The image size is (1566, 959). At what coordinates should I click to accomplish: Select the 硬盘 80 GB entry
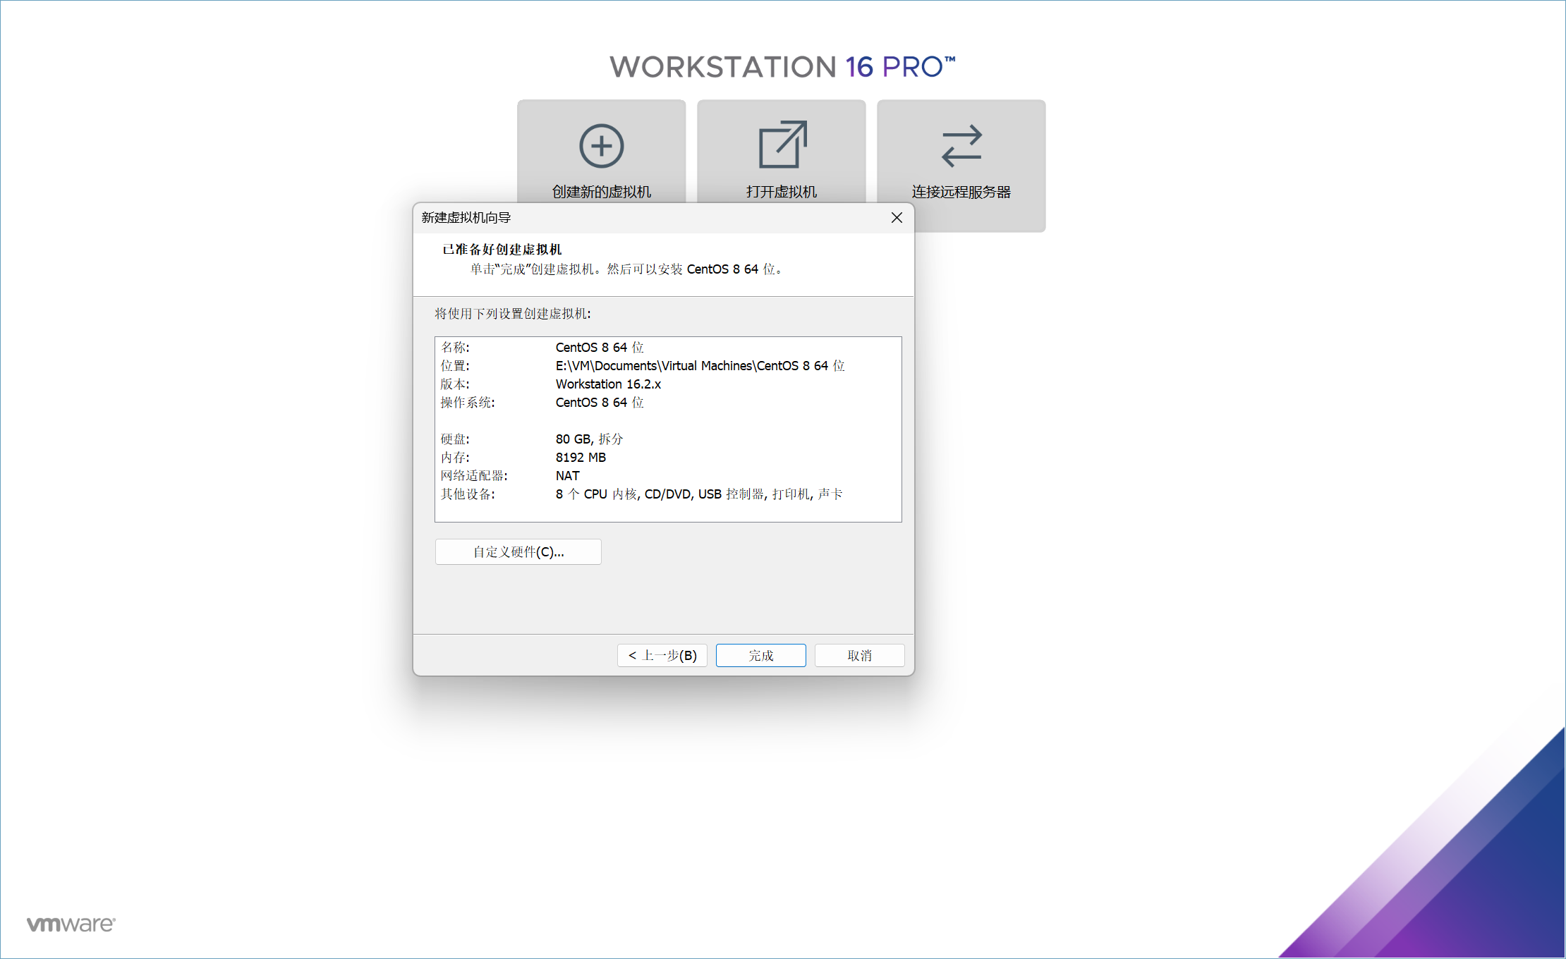(x=588, y=439)
